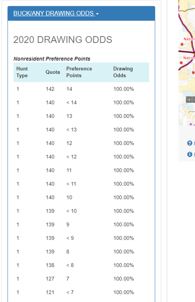
Task: Click the Preference Points column header
Action: (79, 72)
